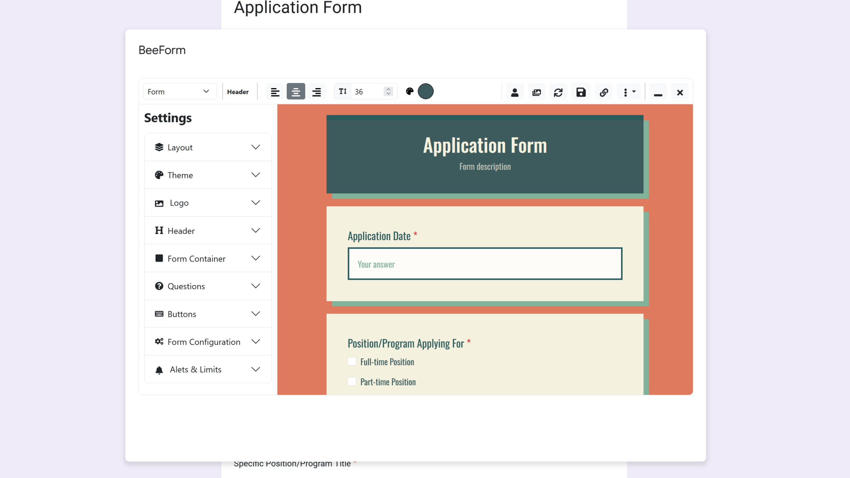Select left text alignment
This screenshot has width=850, height=478.
pos(275,91)
